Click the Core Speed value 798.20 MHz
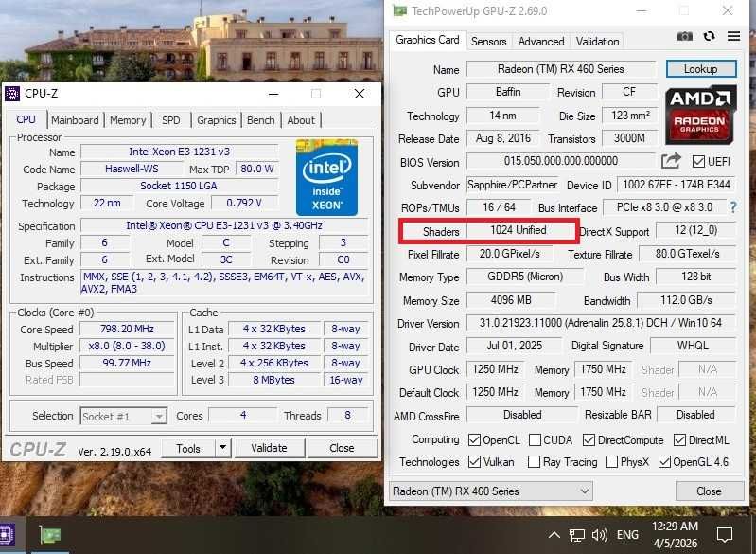Screen dimensions: 756x554 click(127, 330)
